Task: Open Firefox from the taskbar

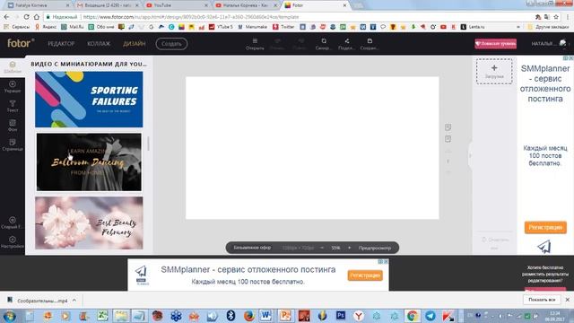Action: click(x=248, y=315)
